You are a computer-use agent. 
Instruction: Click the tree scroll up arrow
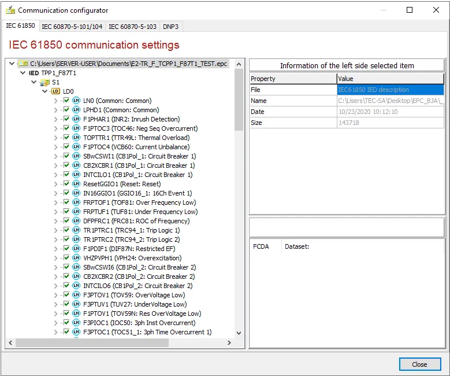point(239,64)
